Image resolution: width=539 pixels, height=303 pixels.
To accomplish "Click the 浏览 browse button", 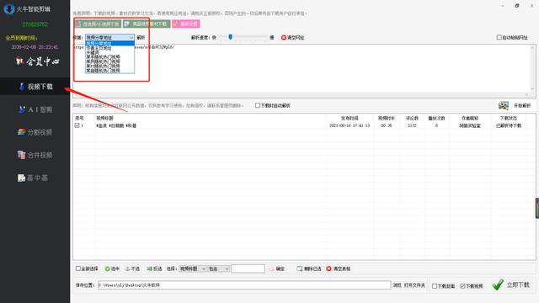I will pos(397,285).
